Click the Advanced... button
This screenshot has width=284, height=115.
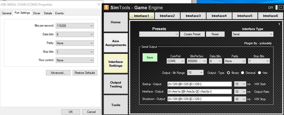58,73
